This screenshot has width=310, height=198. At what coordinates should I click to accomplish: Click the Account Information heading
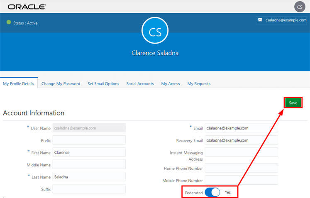coord(34,113)
